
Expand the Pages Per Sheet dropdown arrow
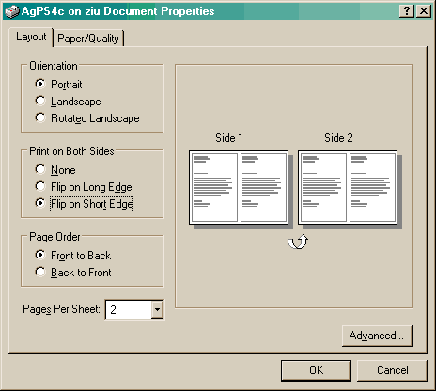pos(157,309)
